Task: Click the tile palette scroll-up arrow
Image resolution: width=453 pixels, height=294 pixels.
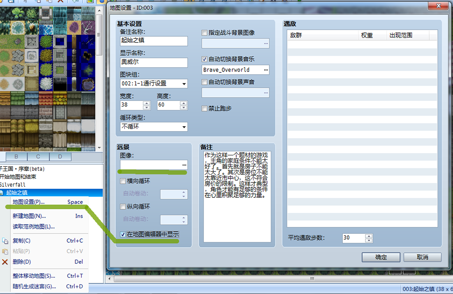Action: pyautogui.click(x=99, y=11)
